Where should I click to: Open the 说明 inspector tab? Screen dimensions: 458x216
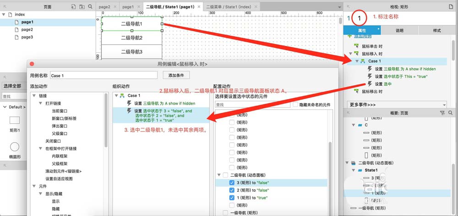[399, 30]
